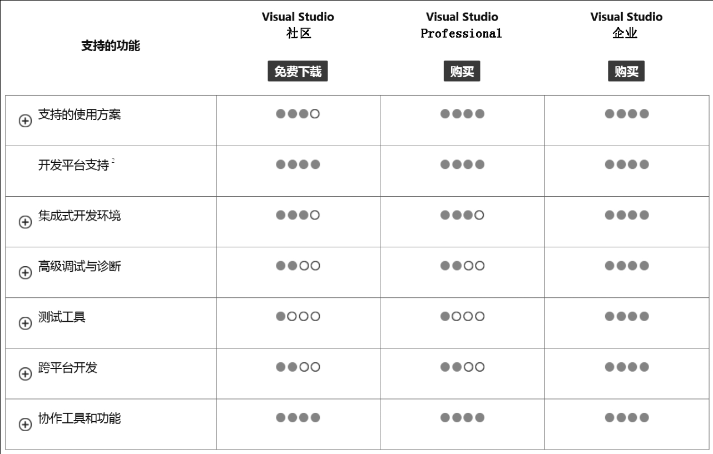Click the plus icon beside 协作工具和功能
Image resolution: width=713 pixels, height=454 pixels.
click(x=25, y=425)
